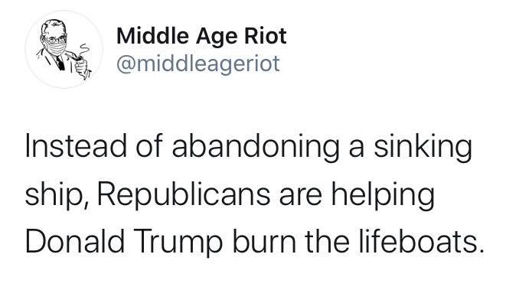Viewport: 506px width, 290px height.
Task: Click the word Middle in the display name
Action: (153, 35)
